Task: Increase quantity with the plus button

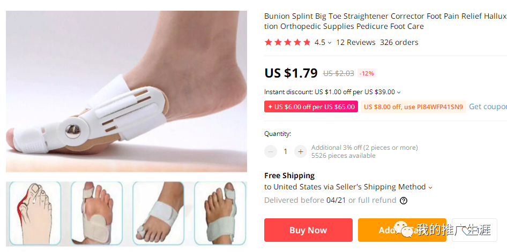Action: 301,151
